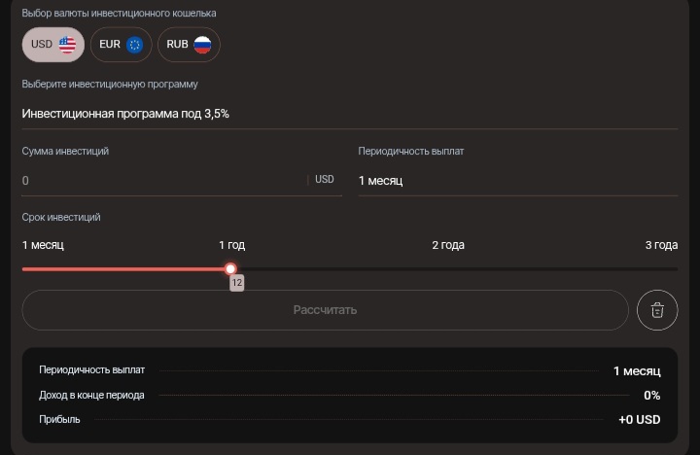Click the 0% end-of-period income value

(x=651, y=396)
